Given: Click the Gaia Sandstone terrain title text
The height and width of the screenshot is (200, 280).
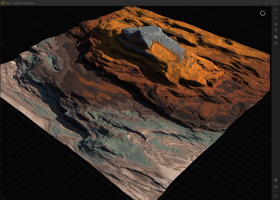Looking at the screenshot, I should (21, 3).
